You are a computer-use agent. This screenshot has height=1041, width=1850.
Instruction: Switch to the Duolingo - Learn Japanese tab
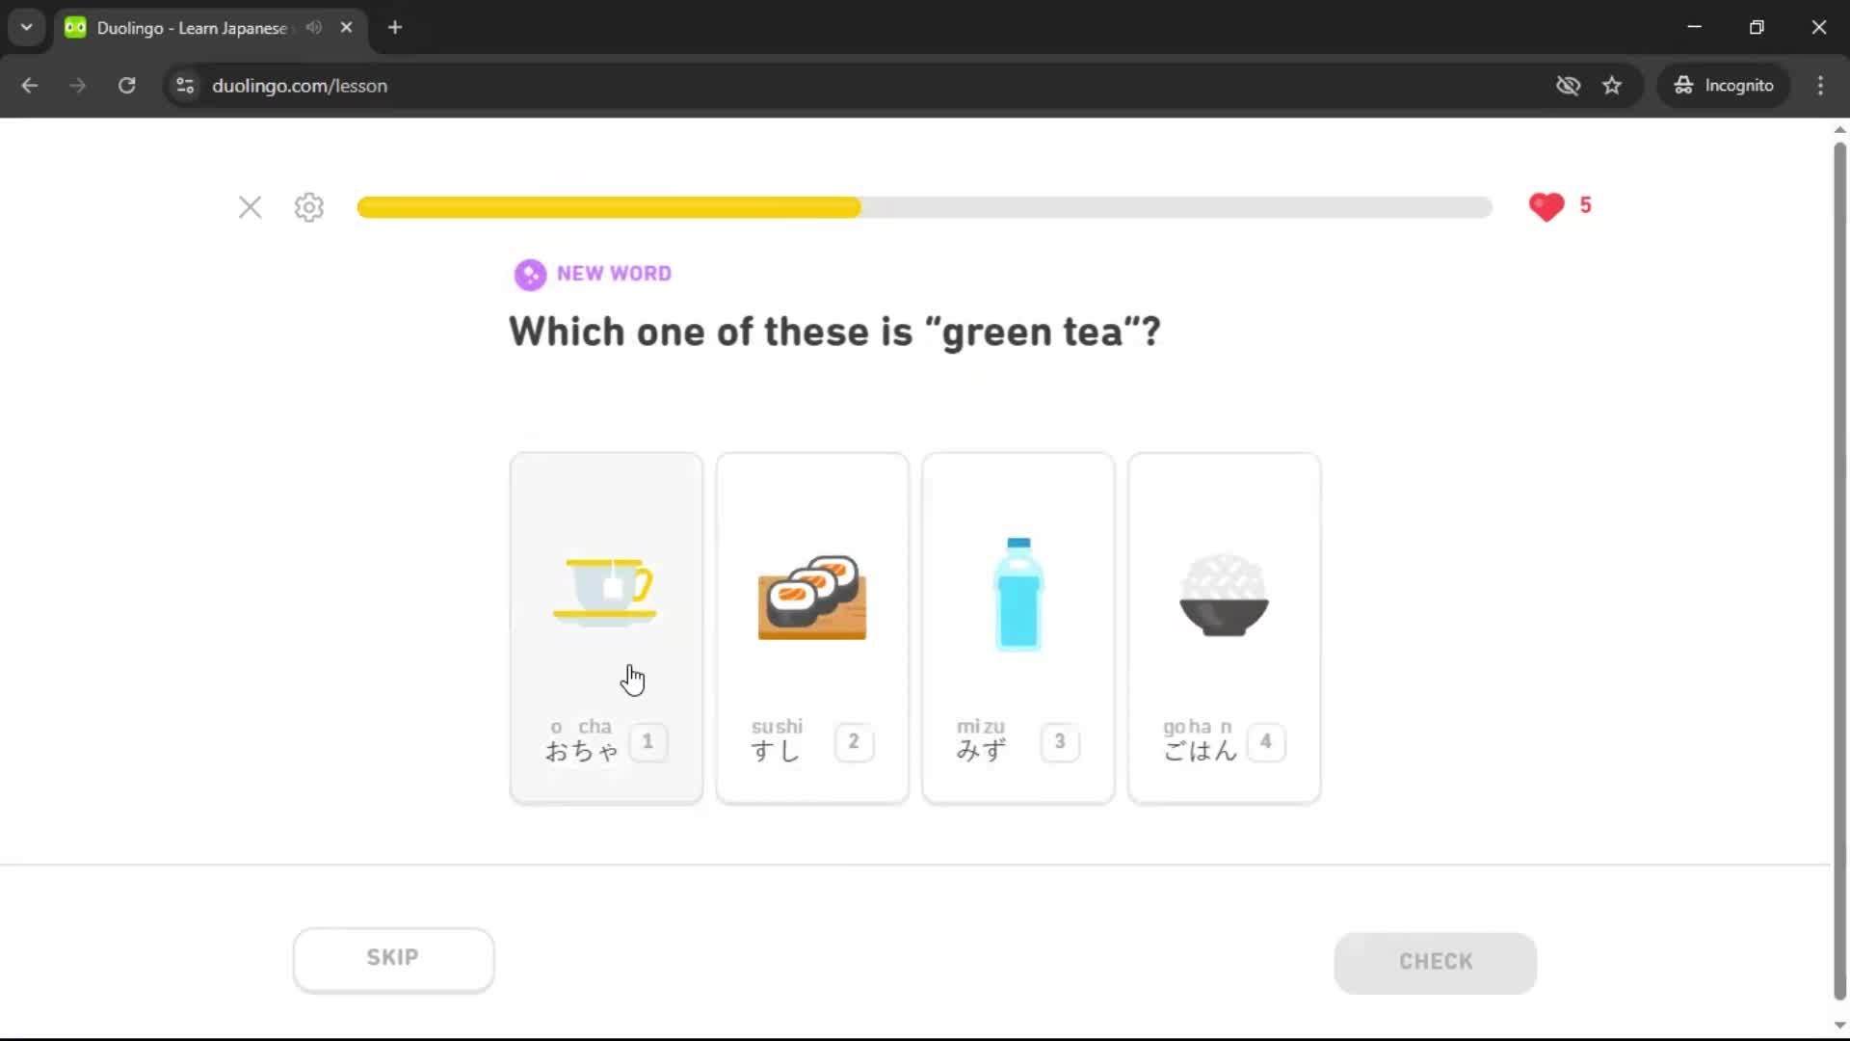[x=193, y=28]
